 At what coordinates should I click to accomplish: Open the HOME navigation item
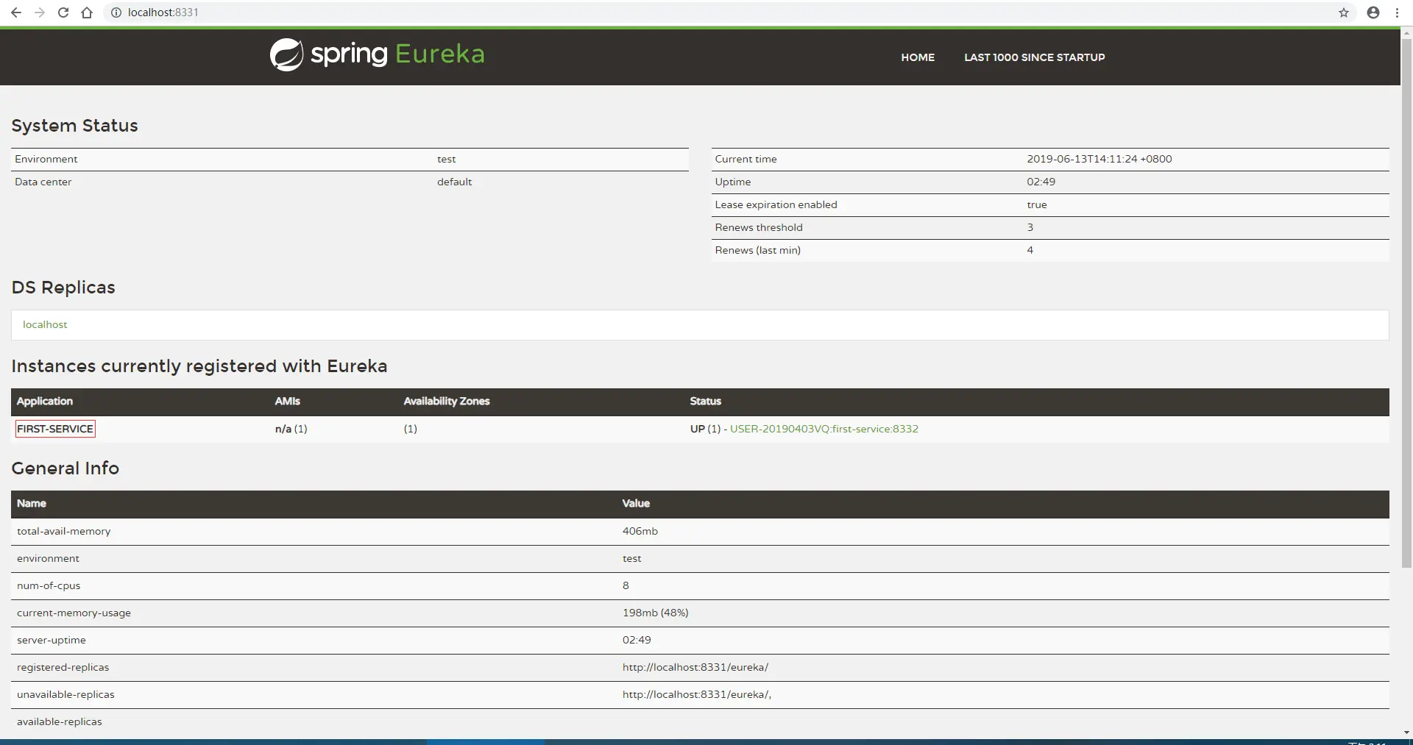[x=918, y=57]
